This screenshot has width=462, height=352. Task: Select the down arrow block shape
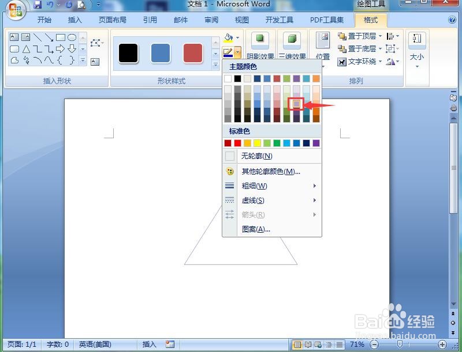(72, 49)
